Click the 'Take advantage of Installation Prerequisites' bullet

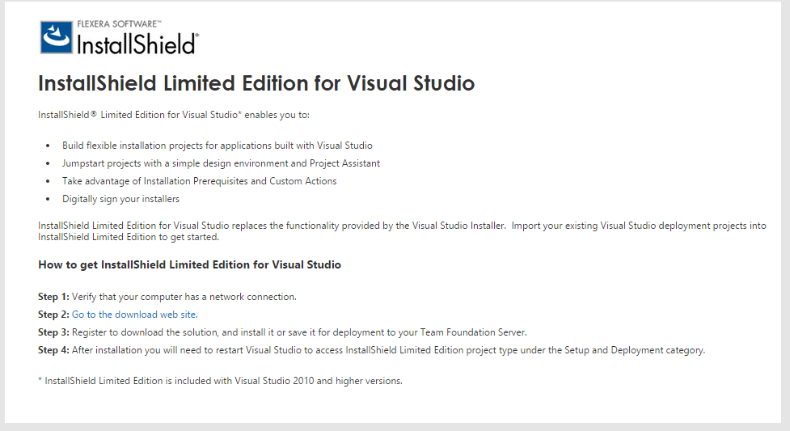[x=199, y=181]
